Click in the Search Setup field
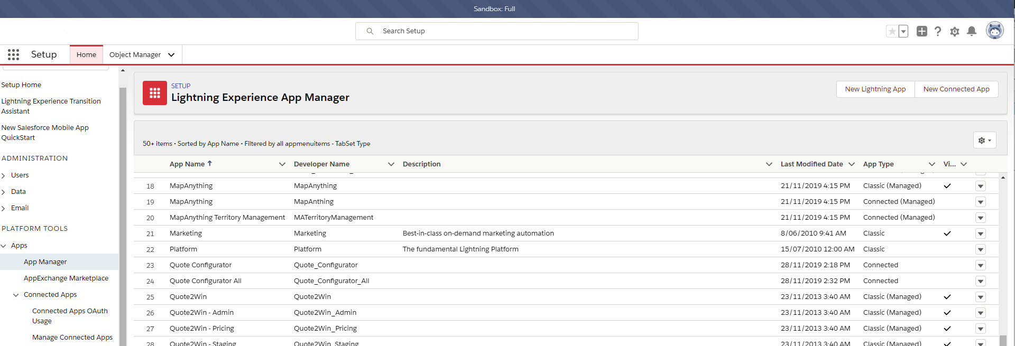Screen dimensions: 1015x346 click(x=497, y=31)
